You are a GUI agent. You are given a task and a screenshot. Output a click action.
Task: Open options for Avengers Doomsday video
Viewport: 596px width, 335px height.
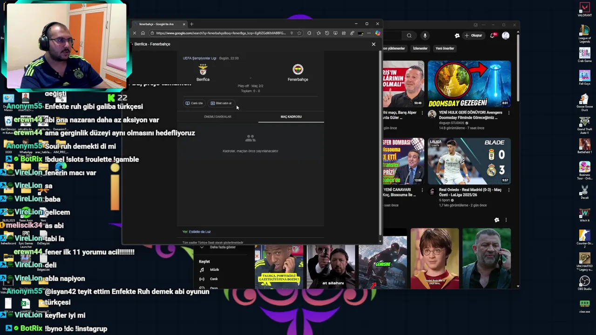(x=508, y=113)
